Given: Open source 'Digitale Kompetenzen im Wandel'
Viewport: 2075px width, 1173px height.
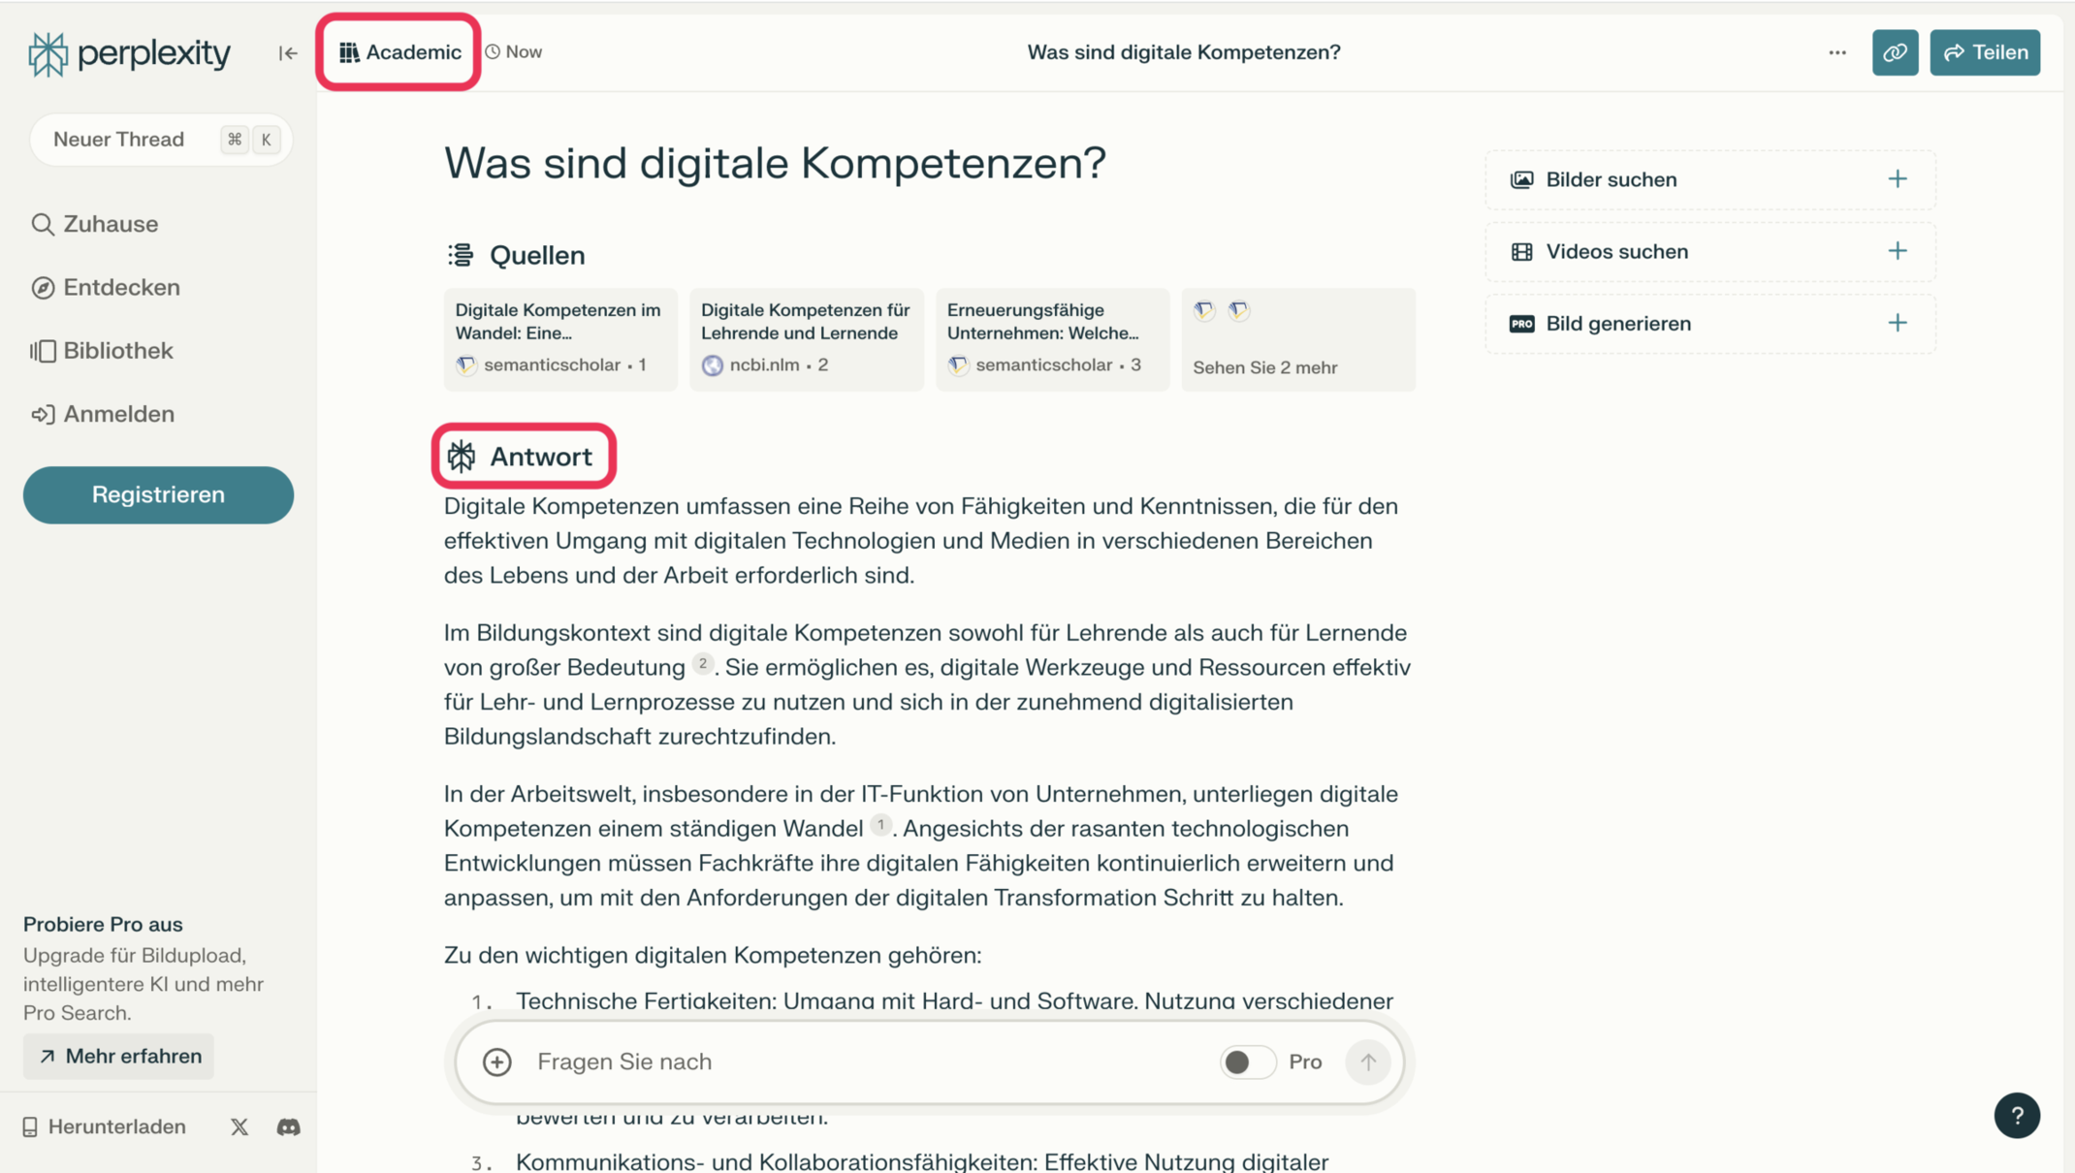Looking at the screenshot, I should pyautogui.click(x=560, y=339).
